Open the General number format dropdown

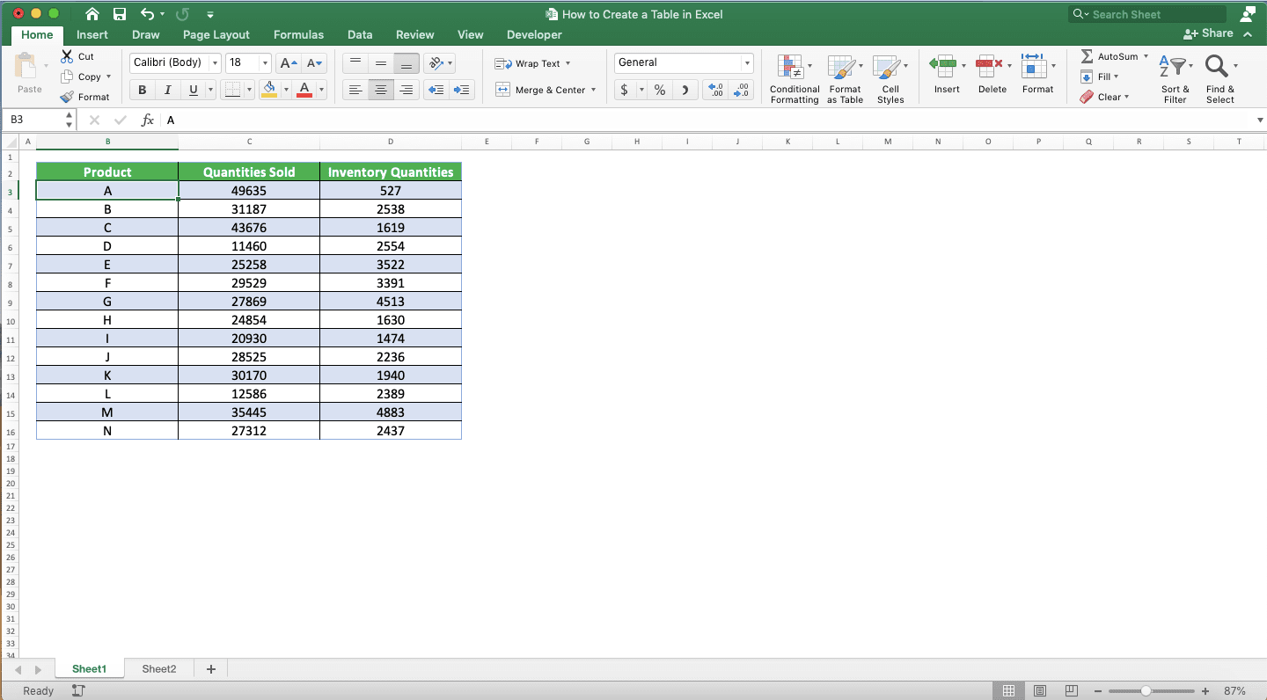pyautogui.click(x=747, y=63)
